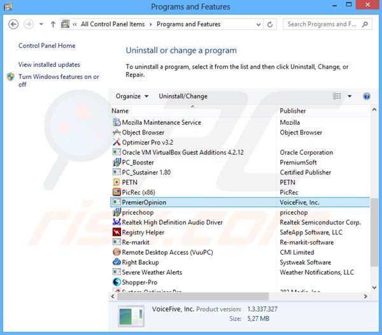Click VoiceFive, Inc. publisher cell
Image resolution: width=382 pixels, height=335 pixels.
[x=299, y=203]
